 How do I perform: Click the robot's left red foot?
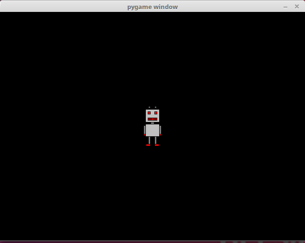148,145
